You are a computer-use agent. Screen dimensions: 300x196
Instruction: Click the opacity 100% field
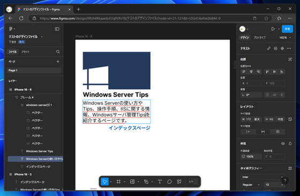click(251, 156)
